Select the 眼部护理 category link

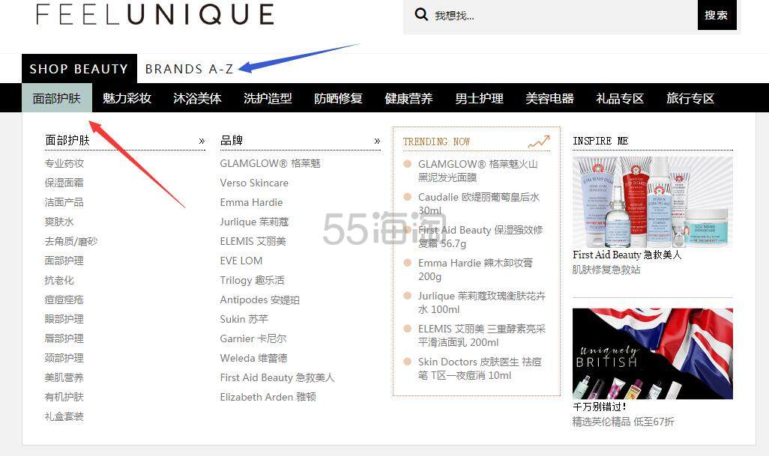64,319
